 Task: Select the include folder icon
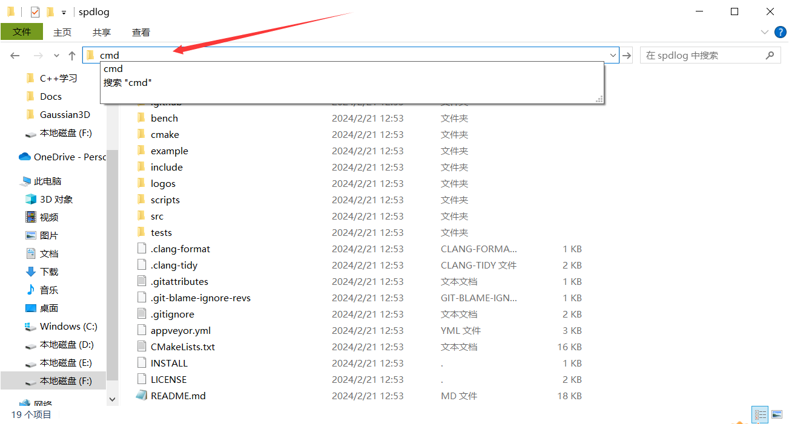[x=141, y=167]
